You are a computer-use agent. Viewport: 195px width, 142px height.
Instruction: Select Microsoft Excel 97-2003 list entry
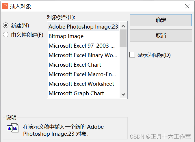pyautogui.click(x=83, y=46)
